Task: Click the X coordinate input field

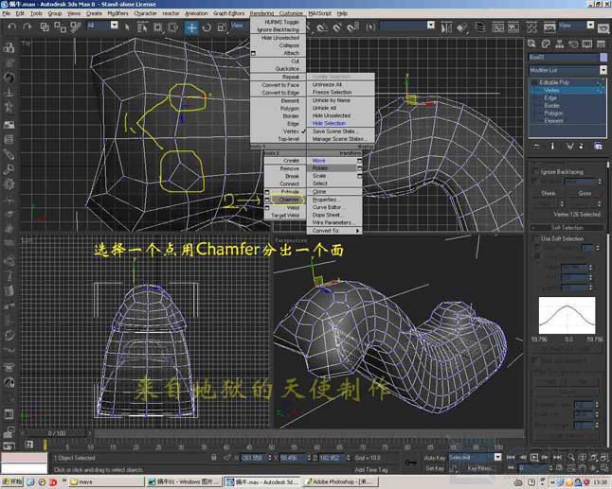Action: (x=253, y=458)
